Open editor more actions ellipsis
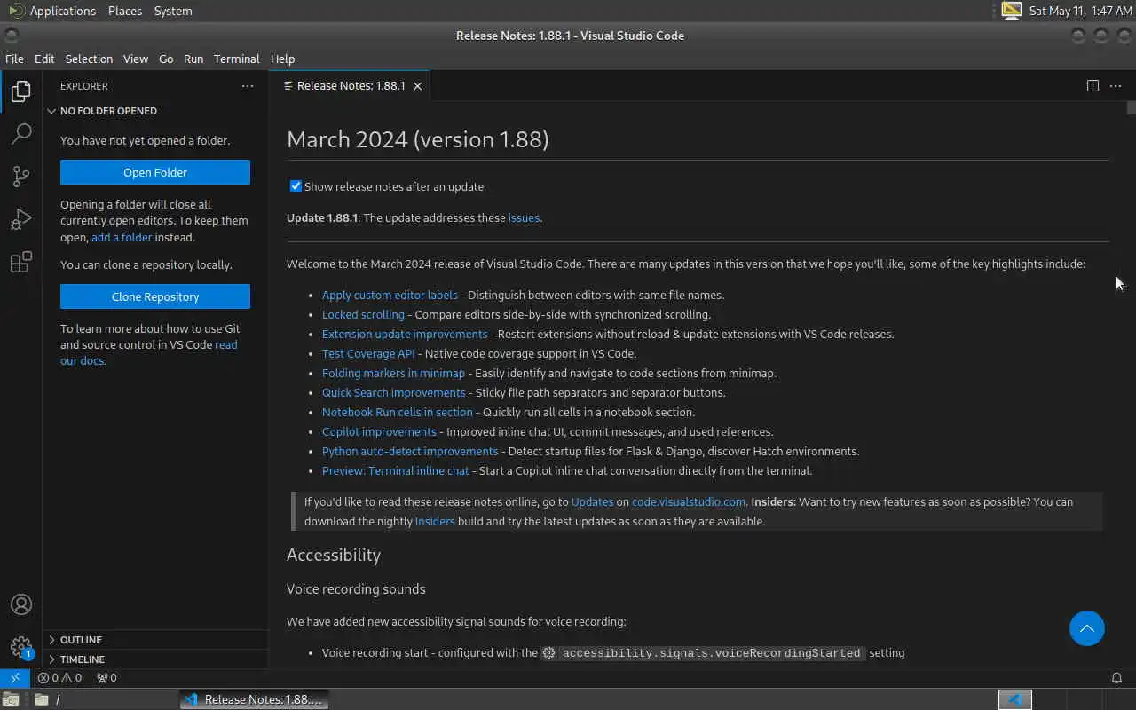The width and height of the screenshot is (1136, 710). pyautogui.click(x=1116, y=86)
